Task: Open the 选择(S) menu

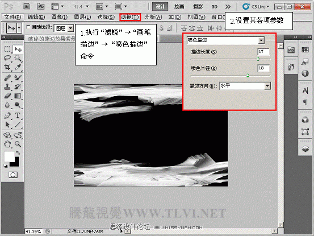Action: pyautogui.click(x=106, y=17)
